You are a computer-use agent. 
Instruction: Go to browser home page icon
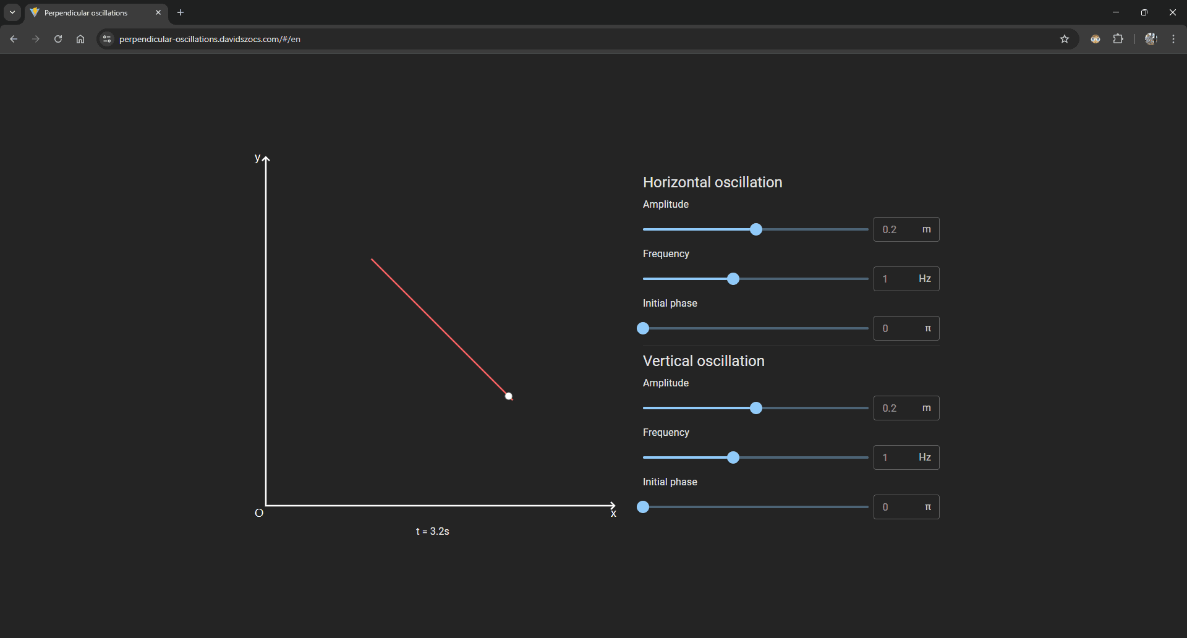pyautogui.click(x=80, y=39)
